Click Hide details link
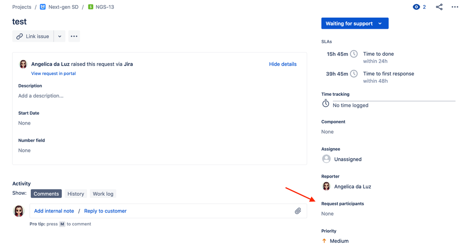465x251 pixels. click(x=283, y=64)
